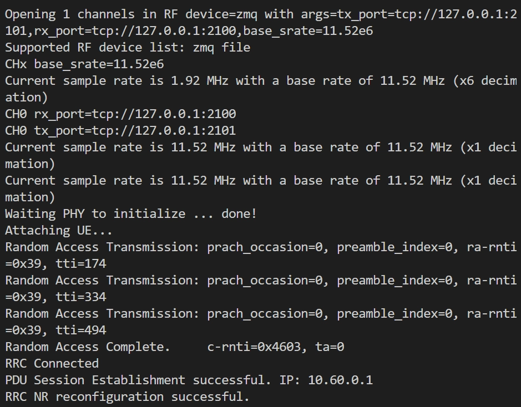This screenshot has width=521, height=407.
Task: Click the 'CHx base_srate=11.52e6' line
Action: 84,64
